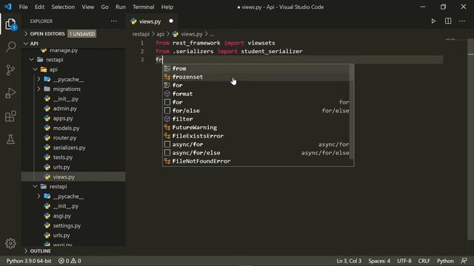The image size is (474, 266).
Task: Open editor More Actions ellipsis
Action: click(x=462, y=21)
